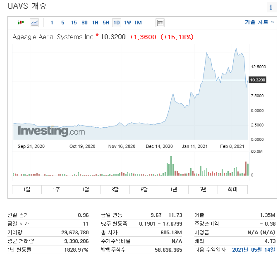Click the info icon beside UAVS title
The width and height of the screenshot is (280, 257).
pos(271,7)
